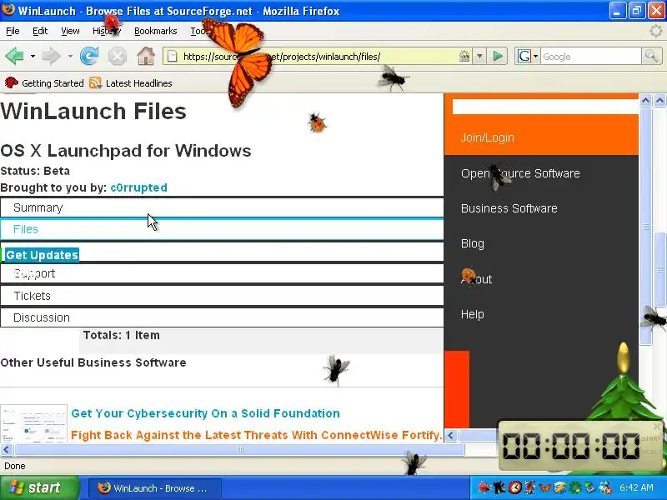The width and height of the screenshot is (667, 500).
Task: Click the red clock tray icon
Action: click(514, 487)
